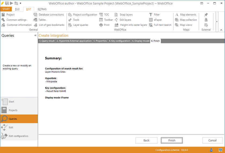The image size is (225, 153).
Task: Open Database connections
Action: click(49, 14)
